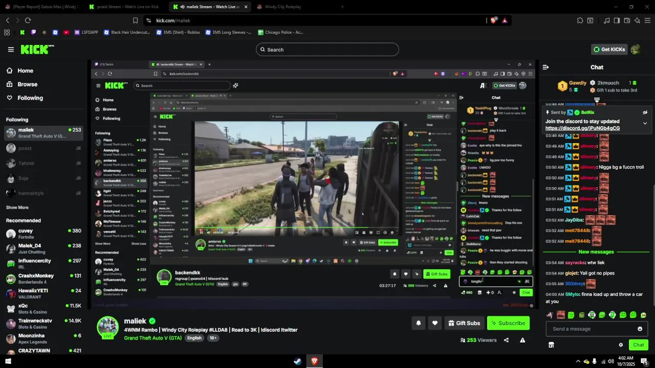Click the green Subscribe button

click(508, 323)
